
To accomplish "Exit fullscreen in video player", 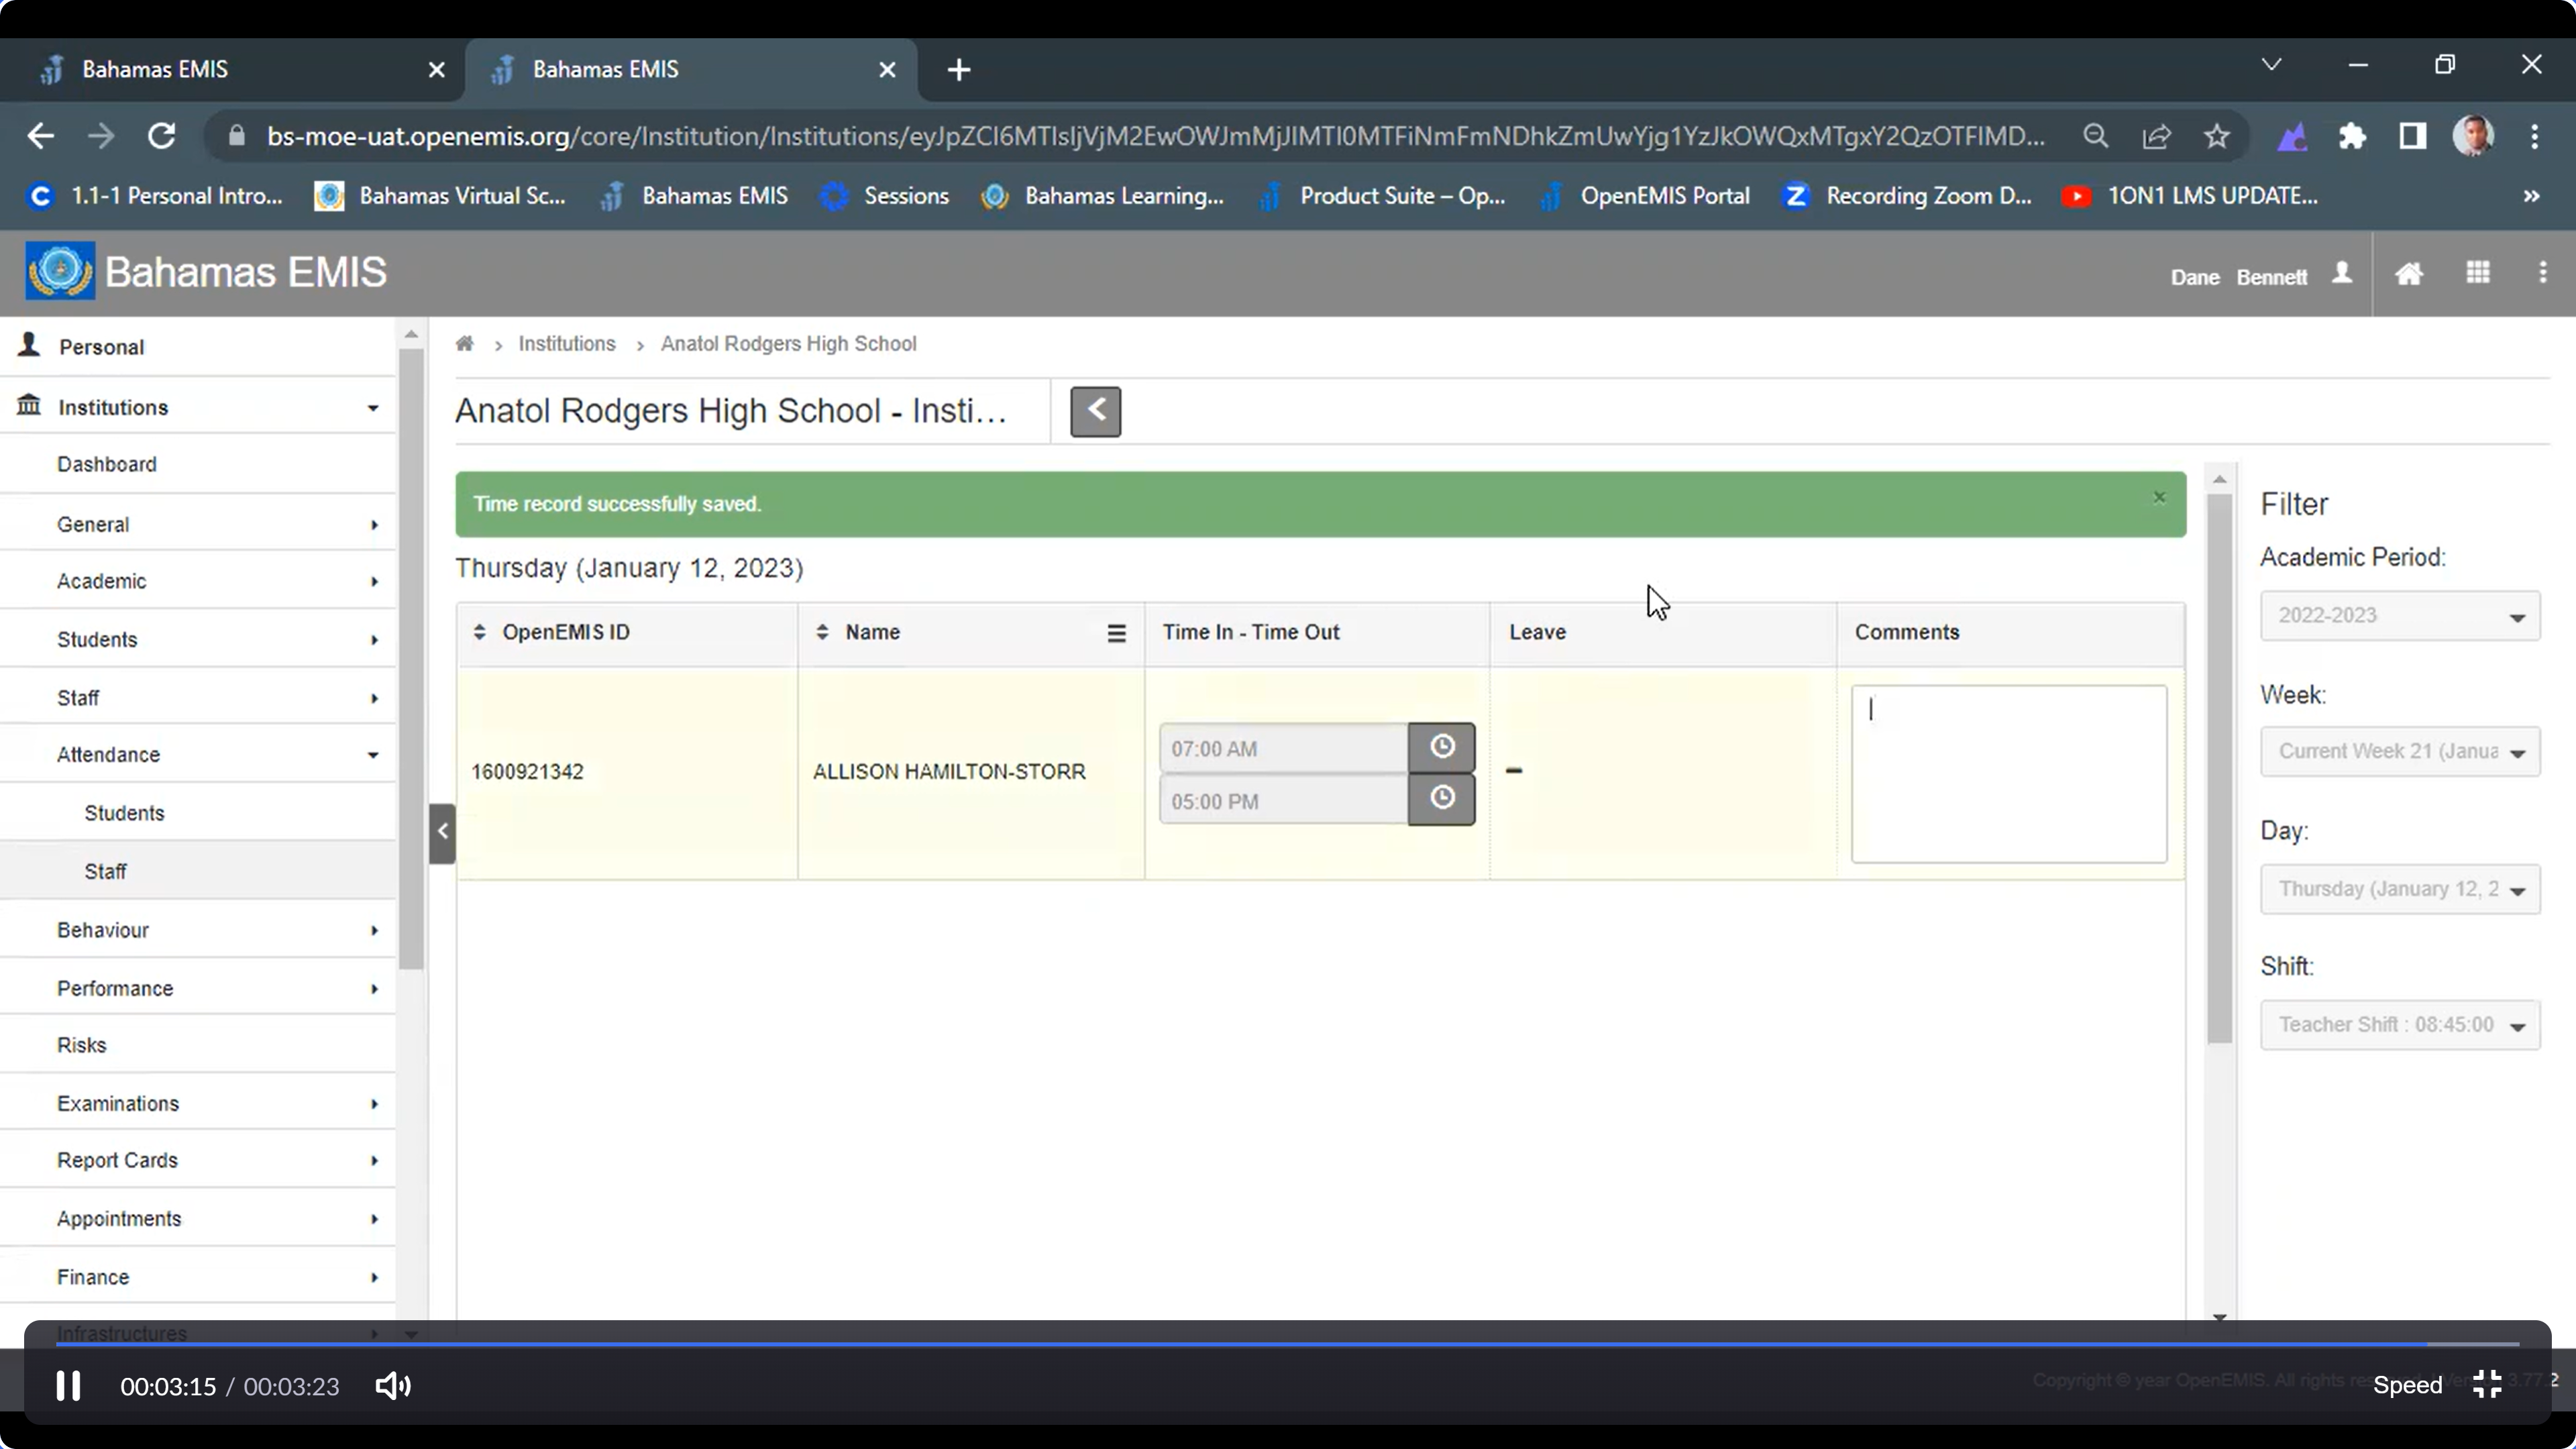I will (2488, 1384).
